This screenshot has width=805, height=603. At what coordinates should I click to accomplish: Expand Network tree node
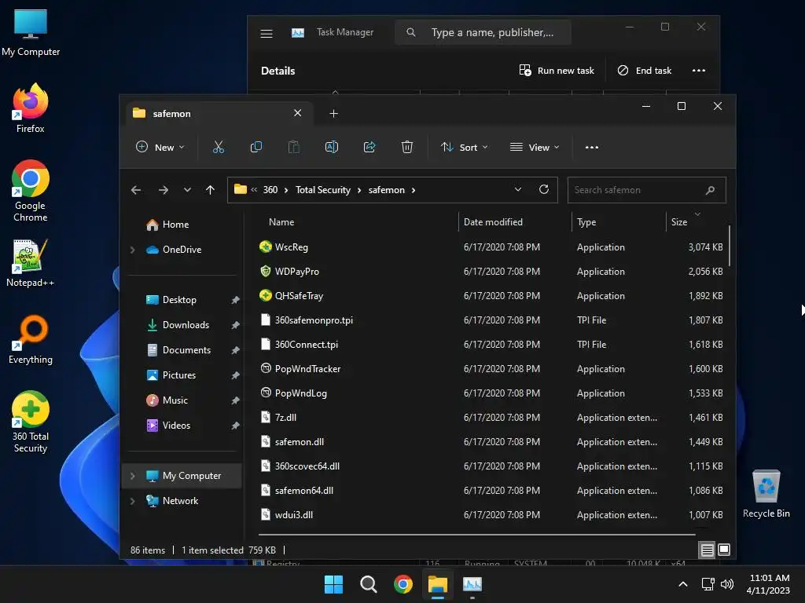pyautogui.click(x=132, y=501)
